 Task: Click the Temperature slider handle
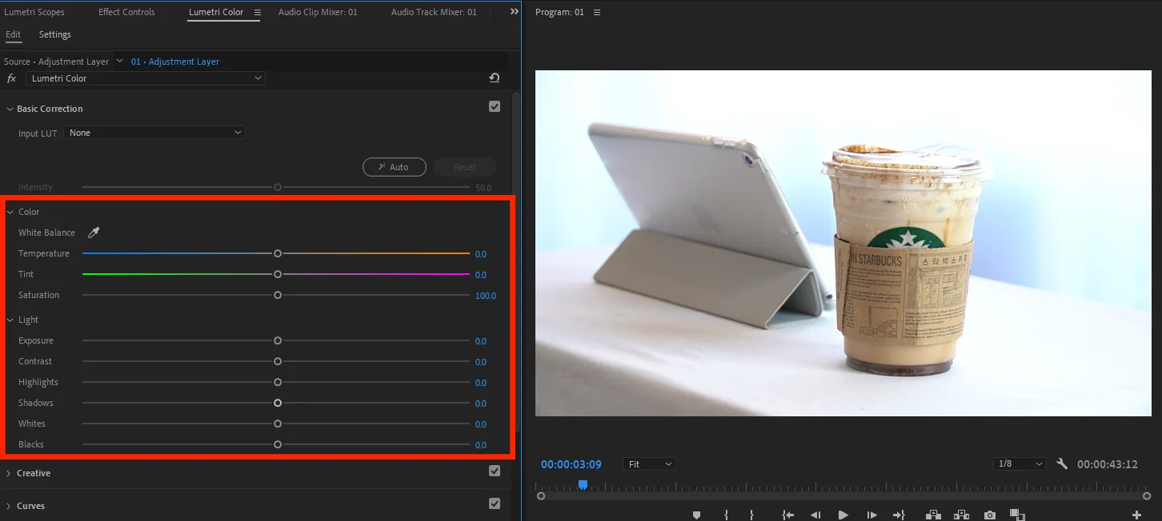click(x=278, y=253)
